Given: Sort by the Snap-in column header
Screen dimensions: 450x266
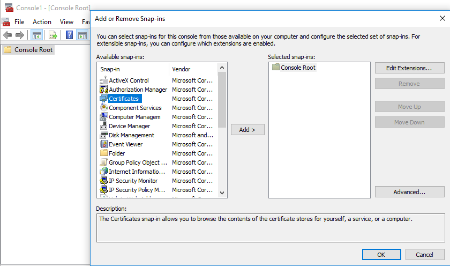Looking at the screenshot, I should tap(133, 69).
